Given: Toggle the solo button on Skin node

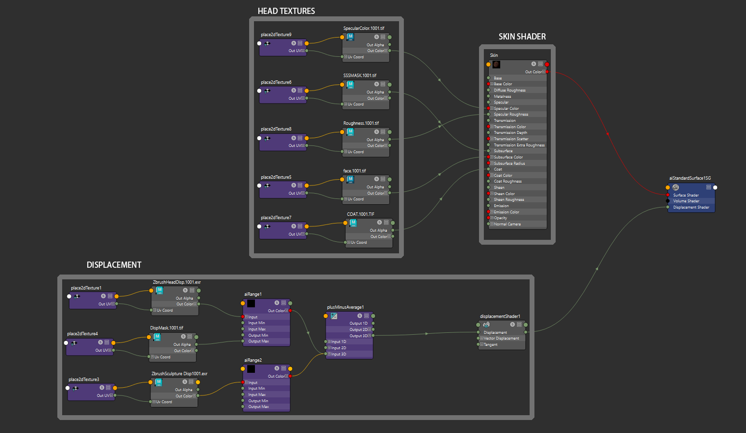Looking at the screenshot, I should tap(533, 64).
